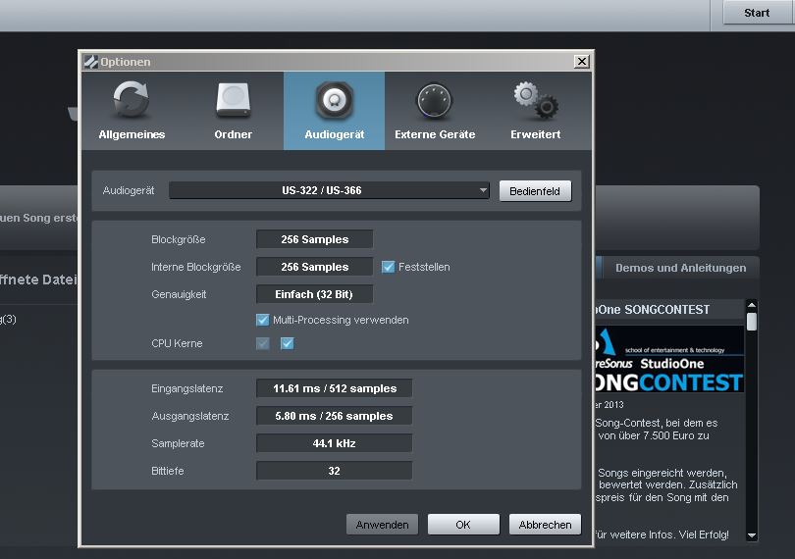Toggle the second CPU Kerne checkbox

(288, 343)
